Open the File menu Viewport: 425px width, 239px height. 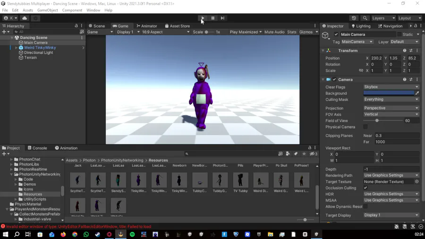(5, 10)
